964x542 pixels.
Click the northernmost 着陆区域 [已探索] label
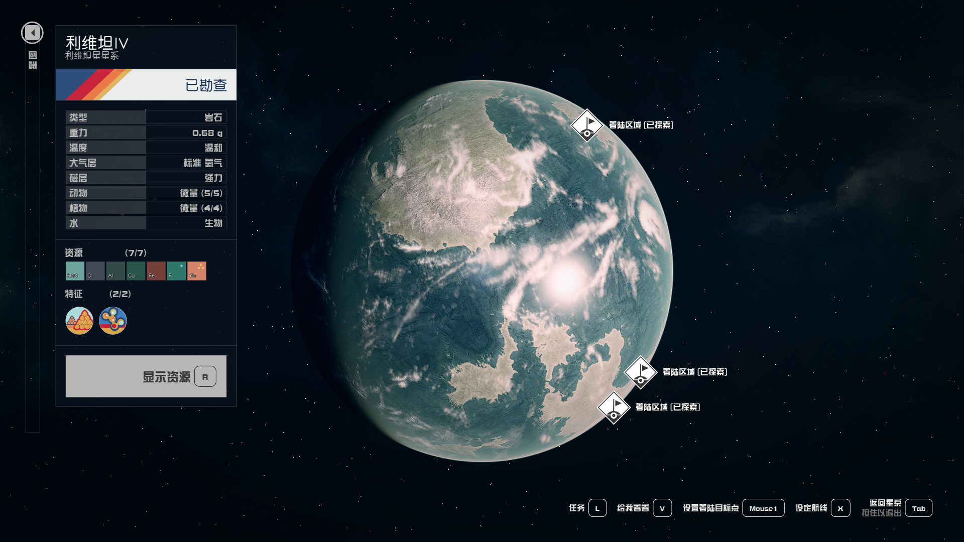pyautogui.click(x=641, y=125)
